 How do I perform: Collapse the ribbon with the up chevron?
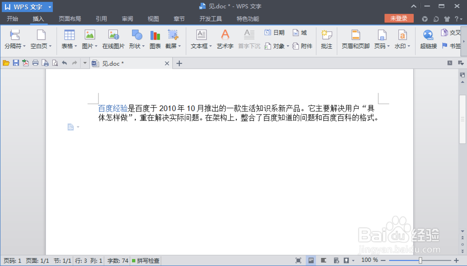(414, 6)
